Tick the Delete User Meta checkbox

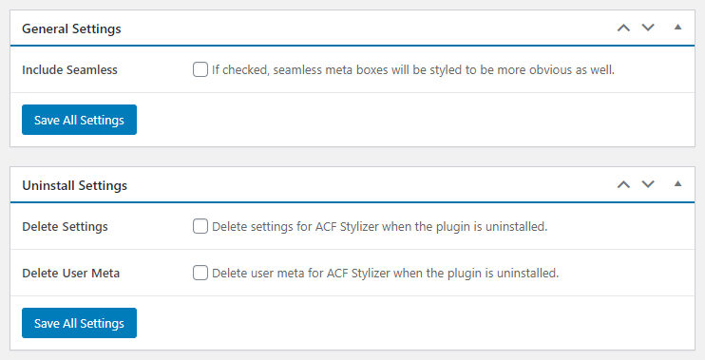[x=200, y=273]
